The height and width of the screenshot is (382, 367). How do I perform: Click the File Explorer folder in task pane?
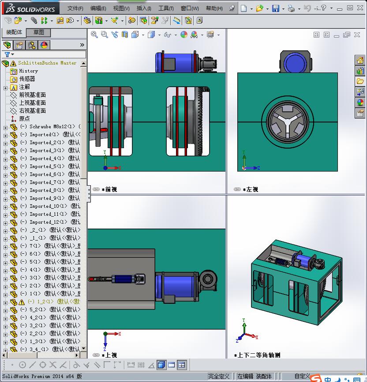pyautogui.click(x=360, y=81)
